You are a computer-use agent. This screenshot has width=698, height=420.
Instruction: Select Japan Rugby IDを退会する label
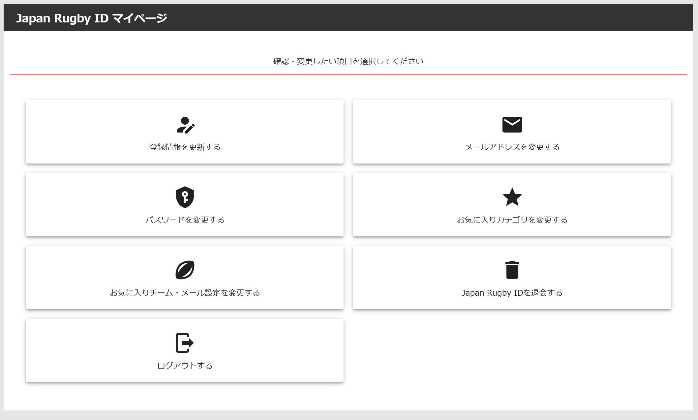pos(512,293)
